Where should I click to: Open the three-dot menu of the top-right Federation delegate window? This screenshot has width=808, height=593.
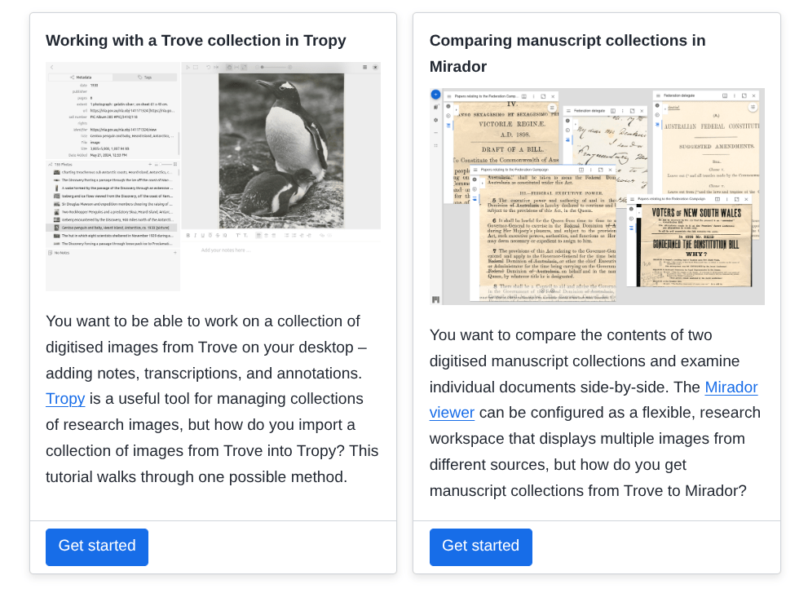coord(735,96)
